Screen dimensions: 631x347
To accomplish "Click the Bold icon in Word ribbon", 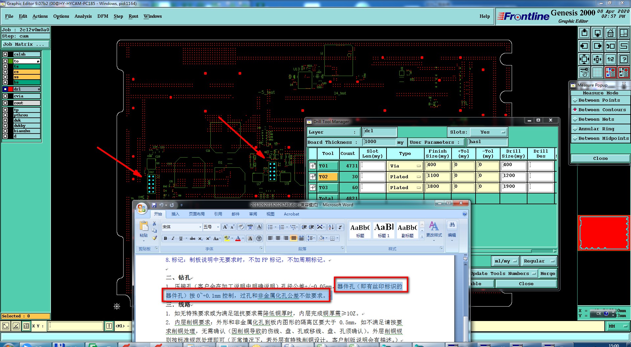I will [165, 238].
